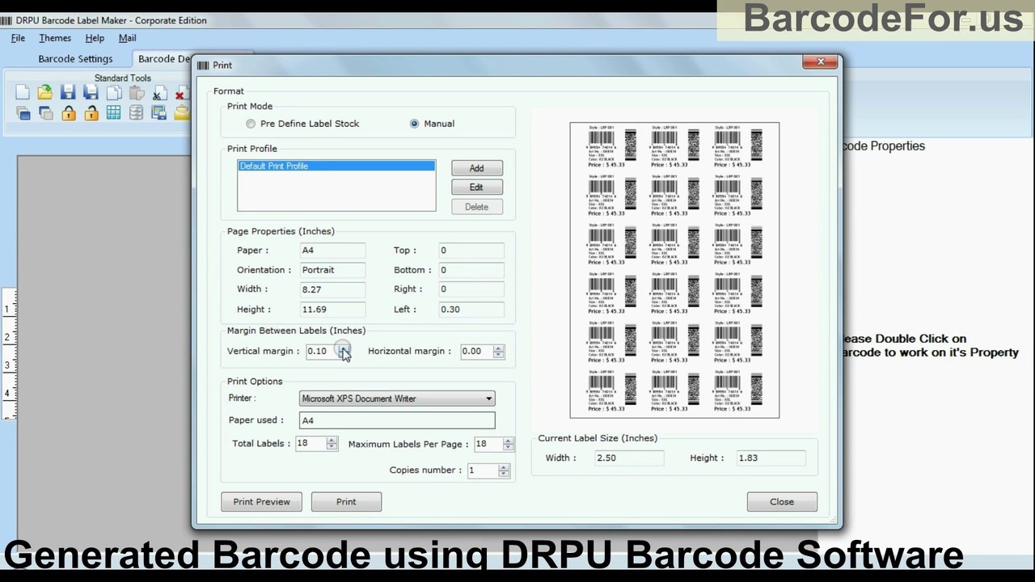Click Edit print profile button
Screen dimensions: 1035x582
(477, 188)
